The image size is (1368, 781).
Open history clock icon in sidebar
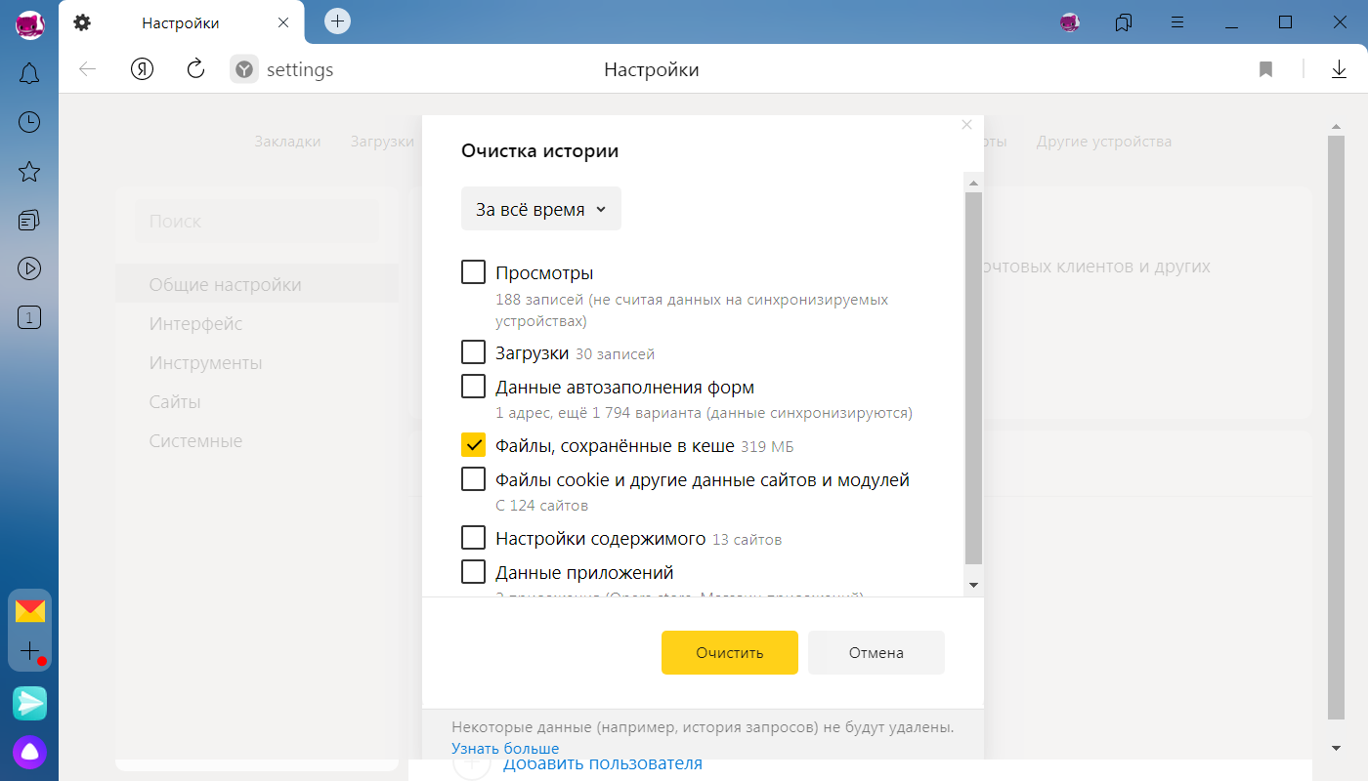(29, 122)
